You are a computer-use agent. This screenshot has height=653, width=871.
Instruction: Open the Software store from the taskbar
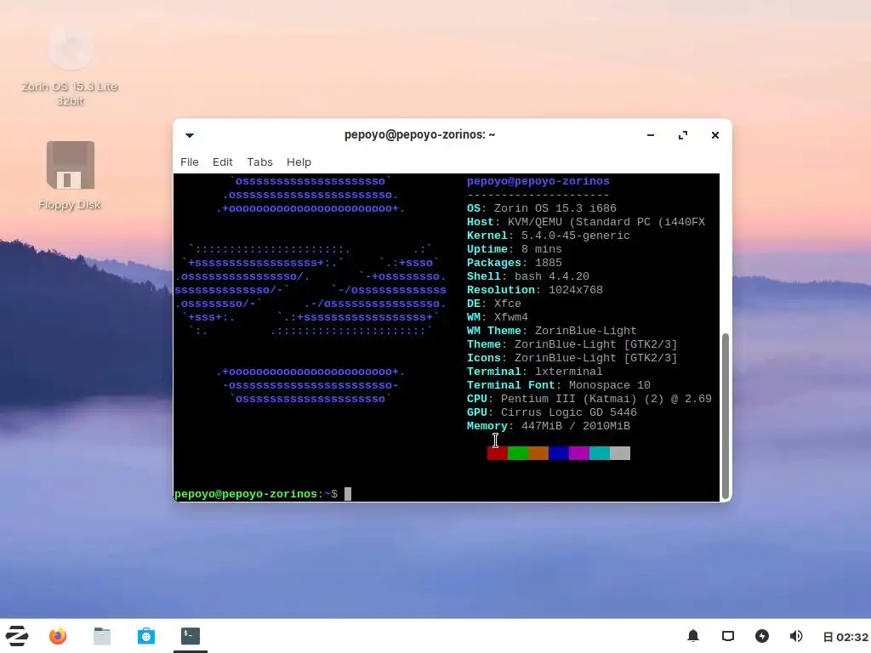(x=146, y=636)
